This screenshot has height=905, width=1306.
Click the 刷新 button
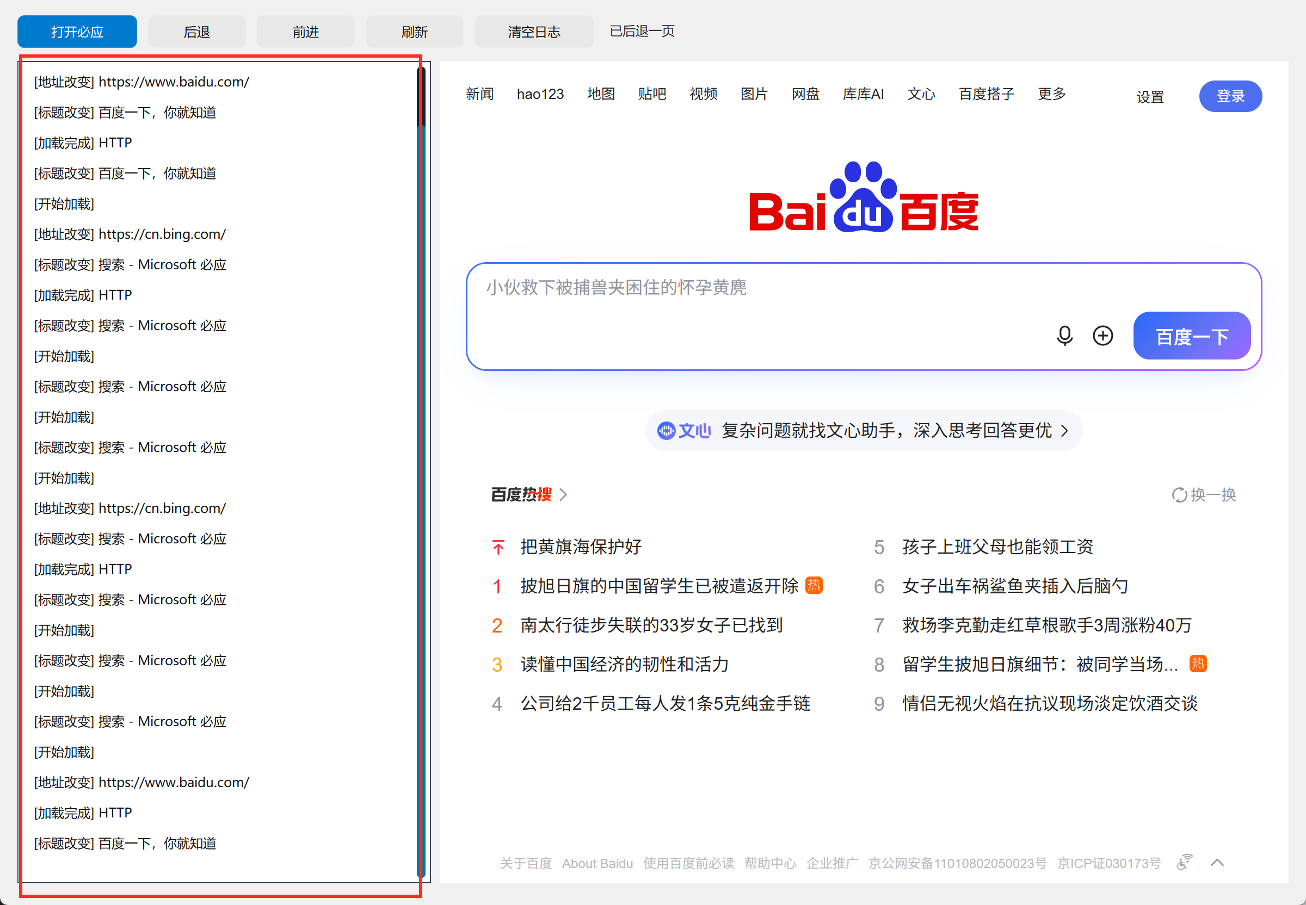pyautogui.click(x=414, y=32)
